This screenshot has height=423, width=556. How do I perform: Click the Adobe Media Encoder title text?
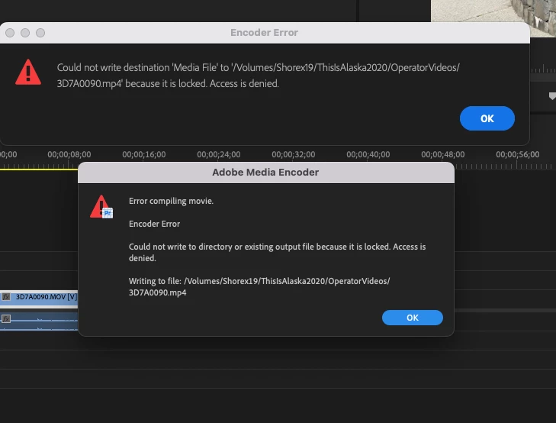[265, 172]
